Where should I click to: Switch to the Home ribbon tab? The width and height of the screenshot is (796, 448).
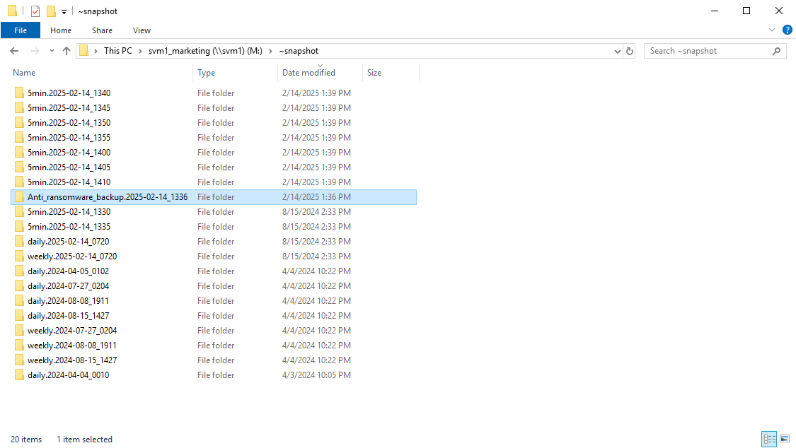[x=61, y=30]
